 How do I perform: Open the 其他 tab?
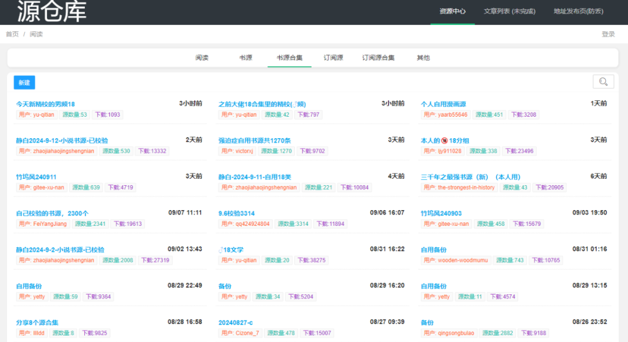point(423,57)
